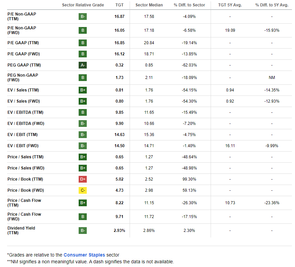Select the Price / Sales (FWD) row label

(x=26, y=168)
